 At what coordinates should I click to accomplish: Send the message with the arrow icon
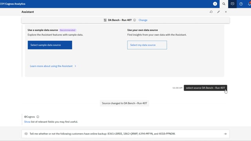pyautogui.click(x=225, y=134)
